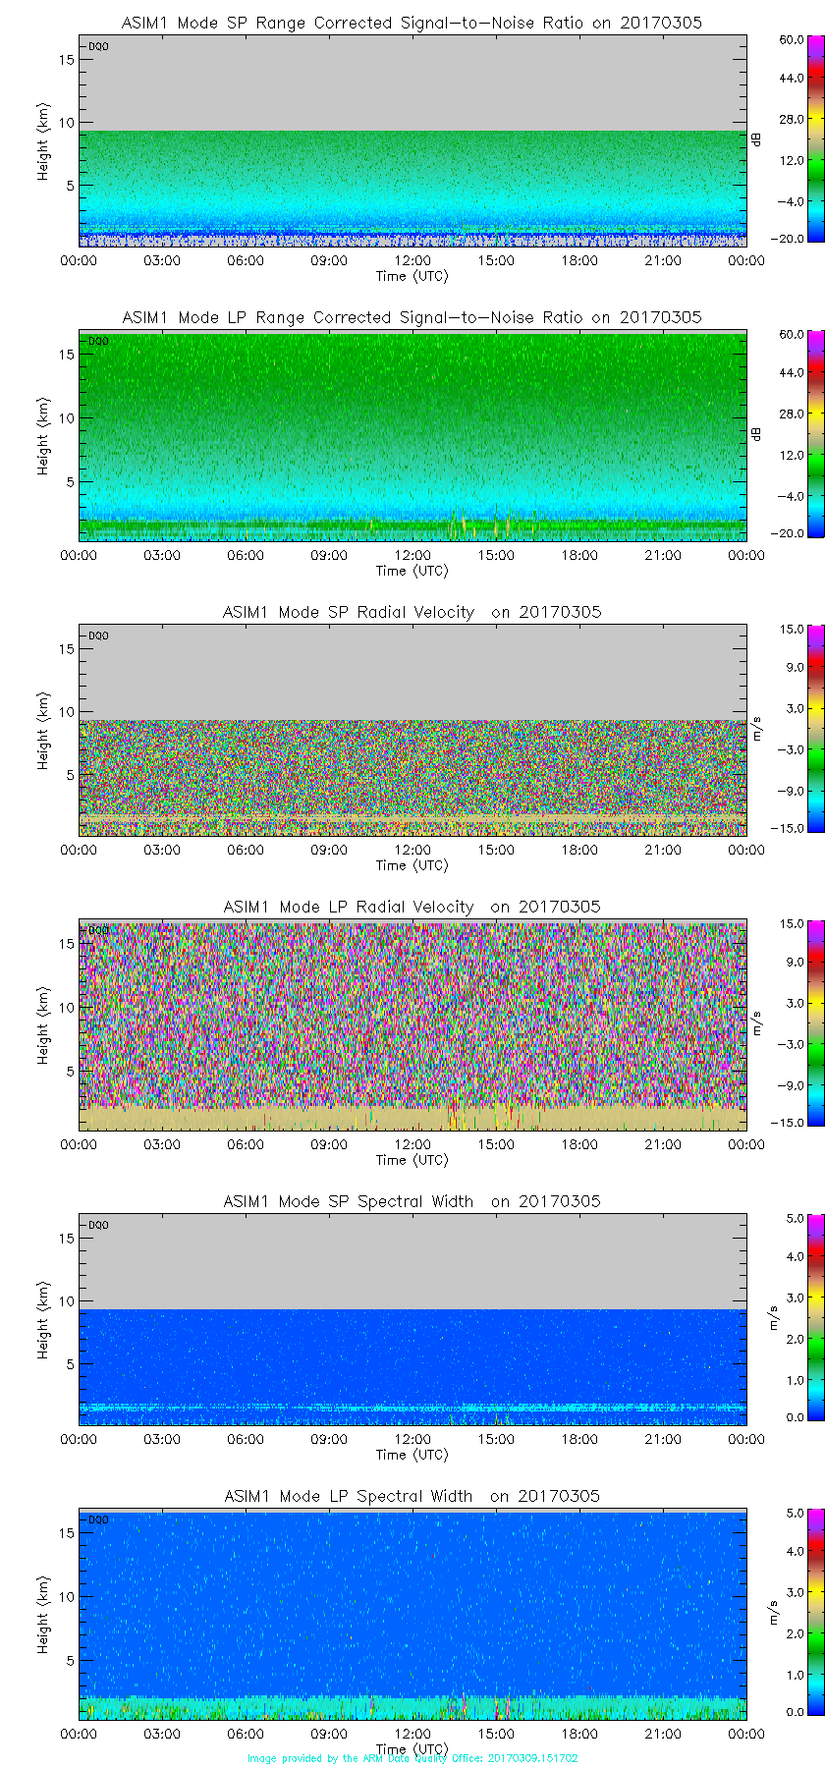Click the 21:00 tick label under the SP Spectral Width plot
This screenshot has width=825, height=1768.
pyautogui.click(x=663, y=1439)
